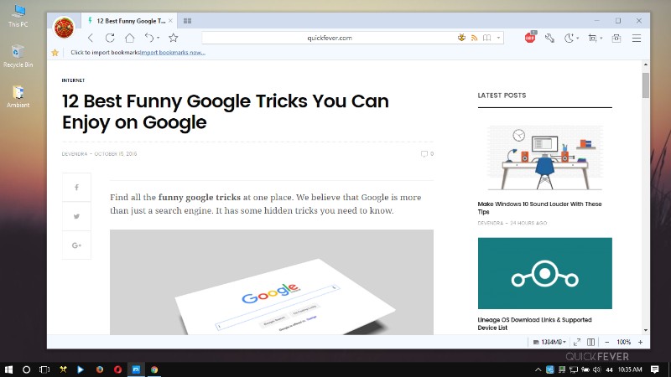671x377 pixels.
Task: Click the undo closed tab arrow
Action: tap(149, 38)
